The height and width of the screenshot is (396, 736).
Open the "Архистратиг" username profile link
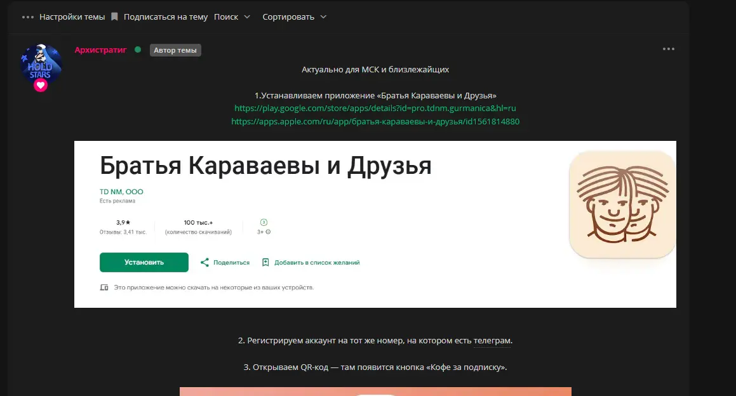pos(100,49)
